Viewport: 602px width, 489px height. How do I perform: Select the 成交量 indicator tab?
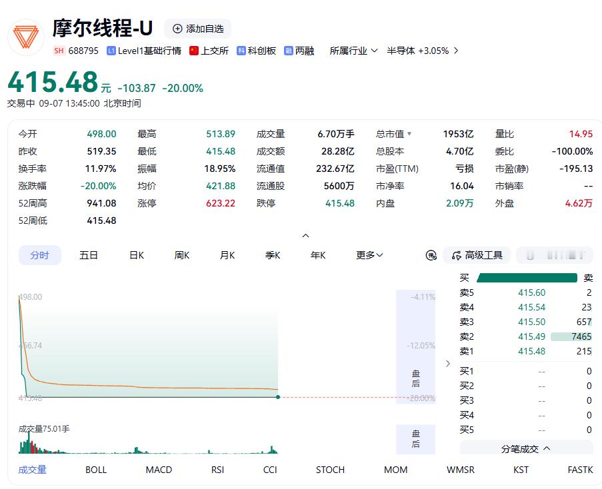tap(33, 470)
